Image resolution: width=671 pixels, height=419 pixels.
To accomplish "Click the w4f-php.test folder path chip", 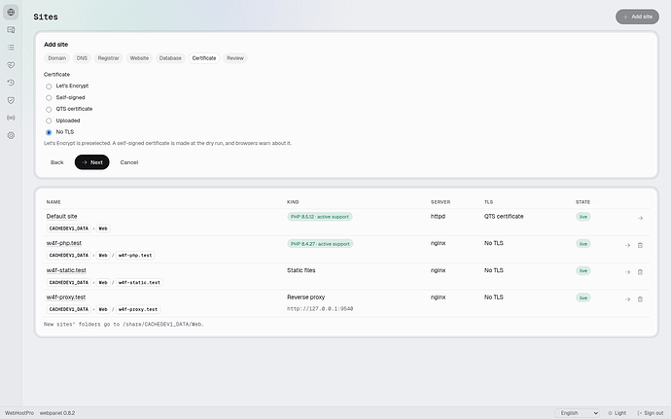I will (135, 256).
